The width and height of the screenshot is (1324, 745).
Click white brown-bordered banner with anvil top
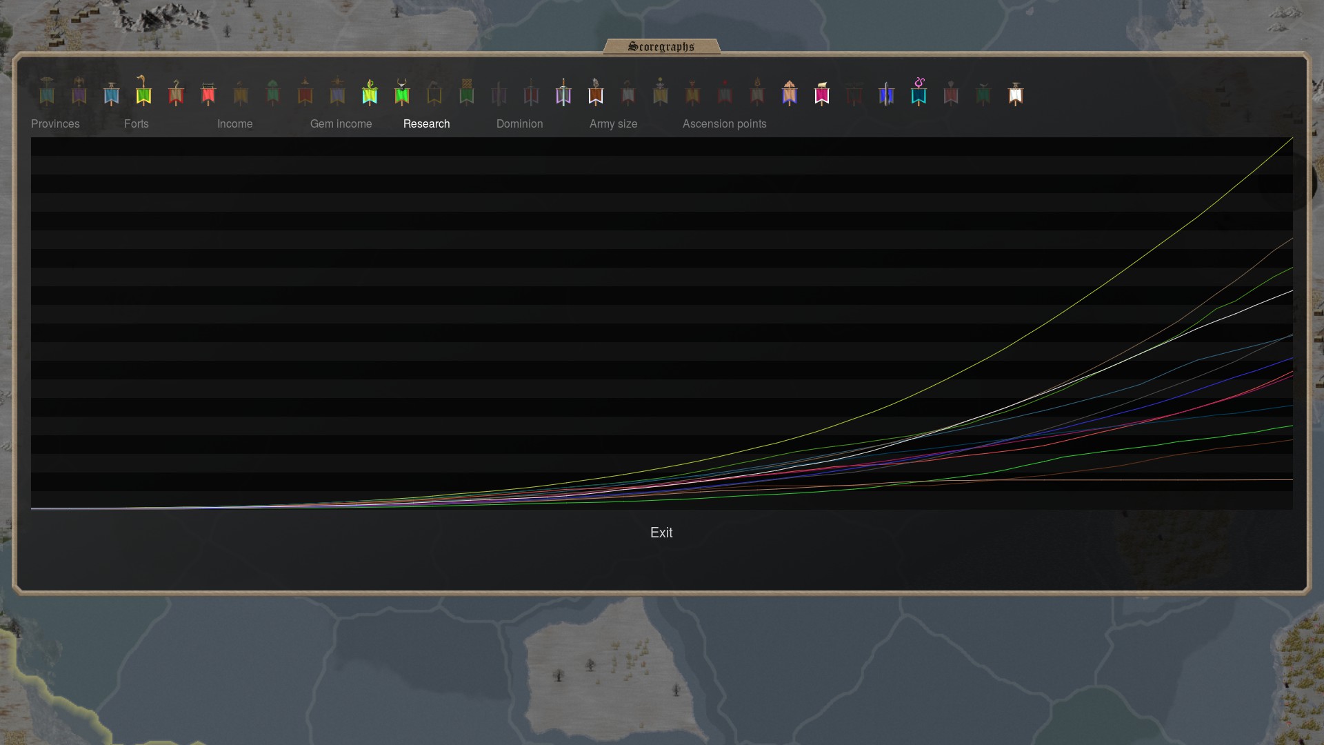pyautogui.click(x=1016, y=93)
